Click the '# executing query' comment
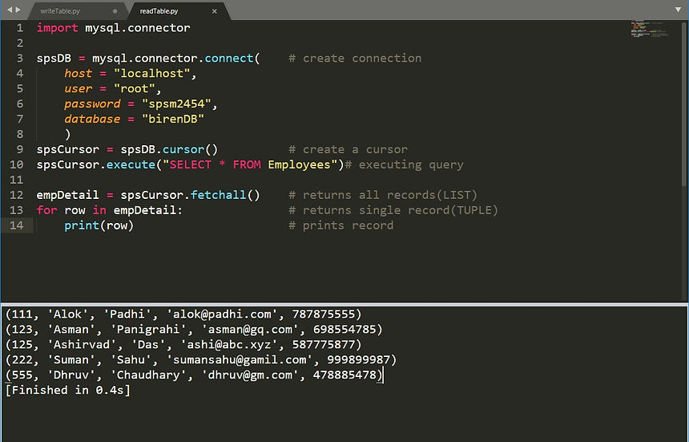 (x=404, y=164)
